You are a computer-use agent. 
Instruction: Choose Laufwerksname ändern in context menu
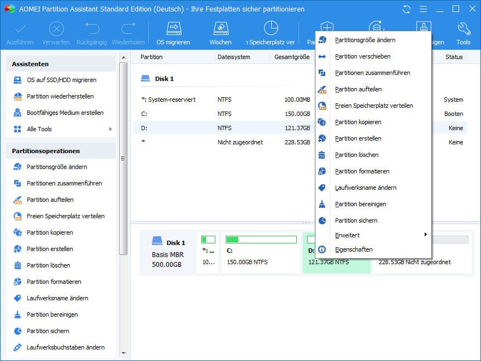point(373,188)
